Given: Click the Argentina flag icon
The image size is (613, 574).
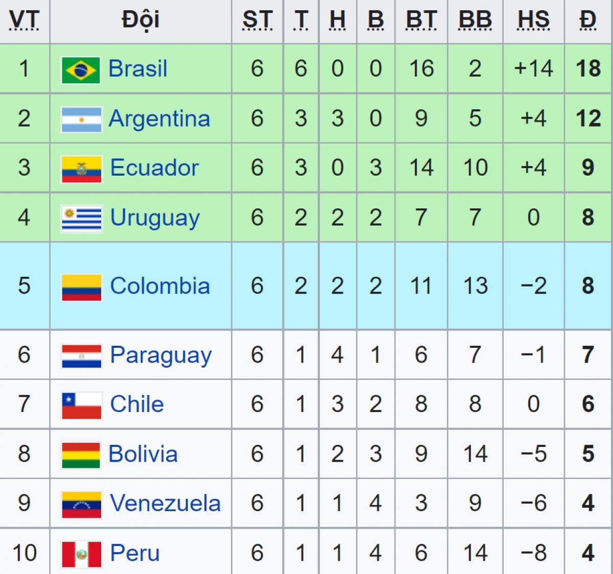Looking at the screenshot, I should click(x=81, y=119).
